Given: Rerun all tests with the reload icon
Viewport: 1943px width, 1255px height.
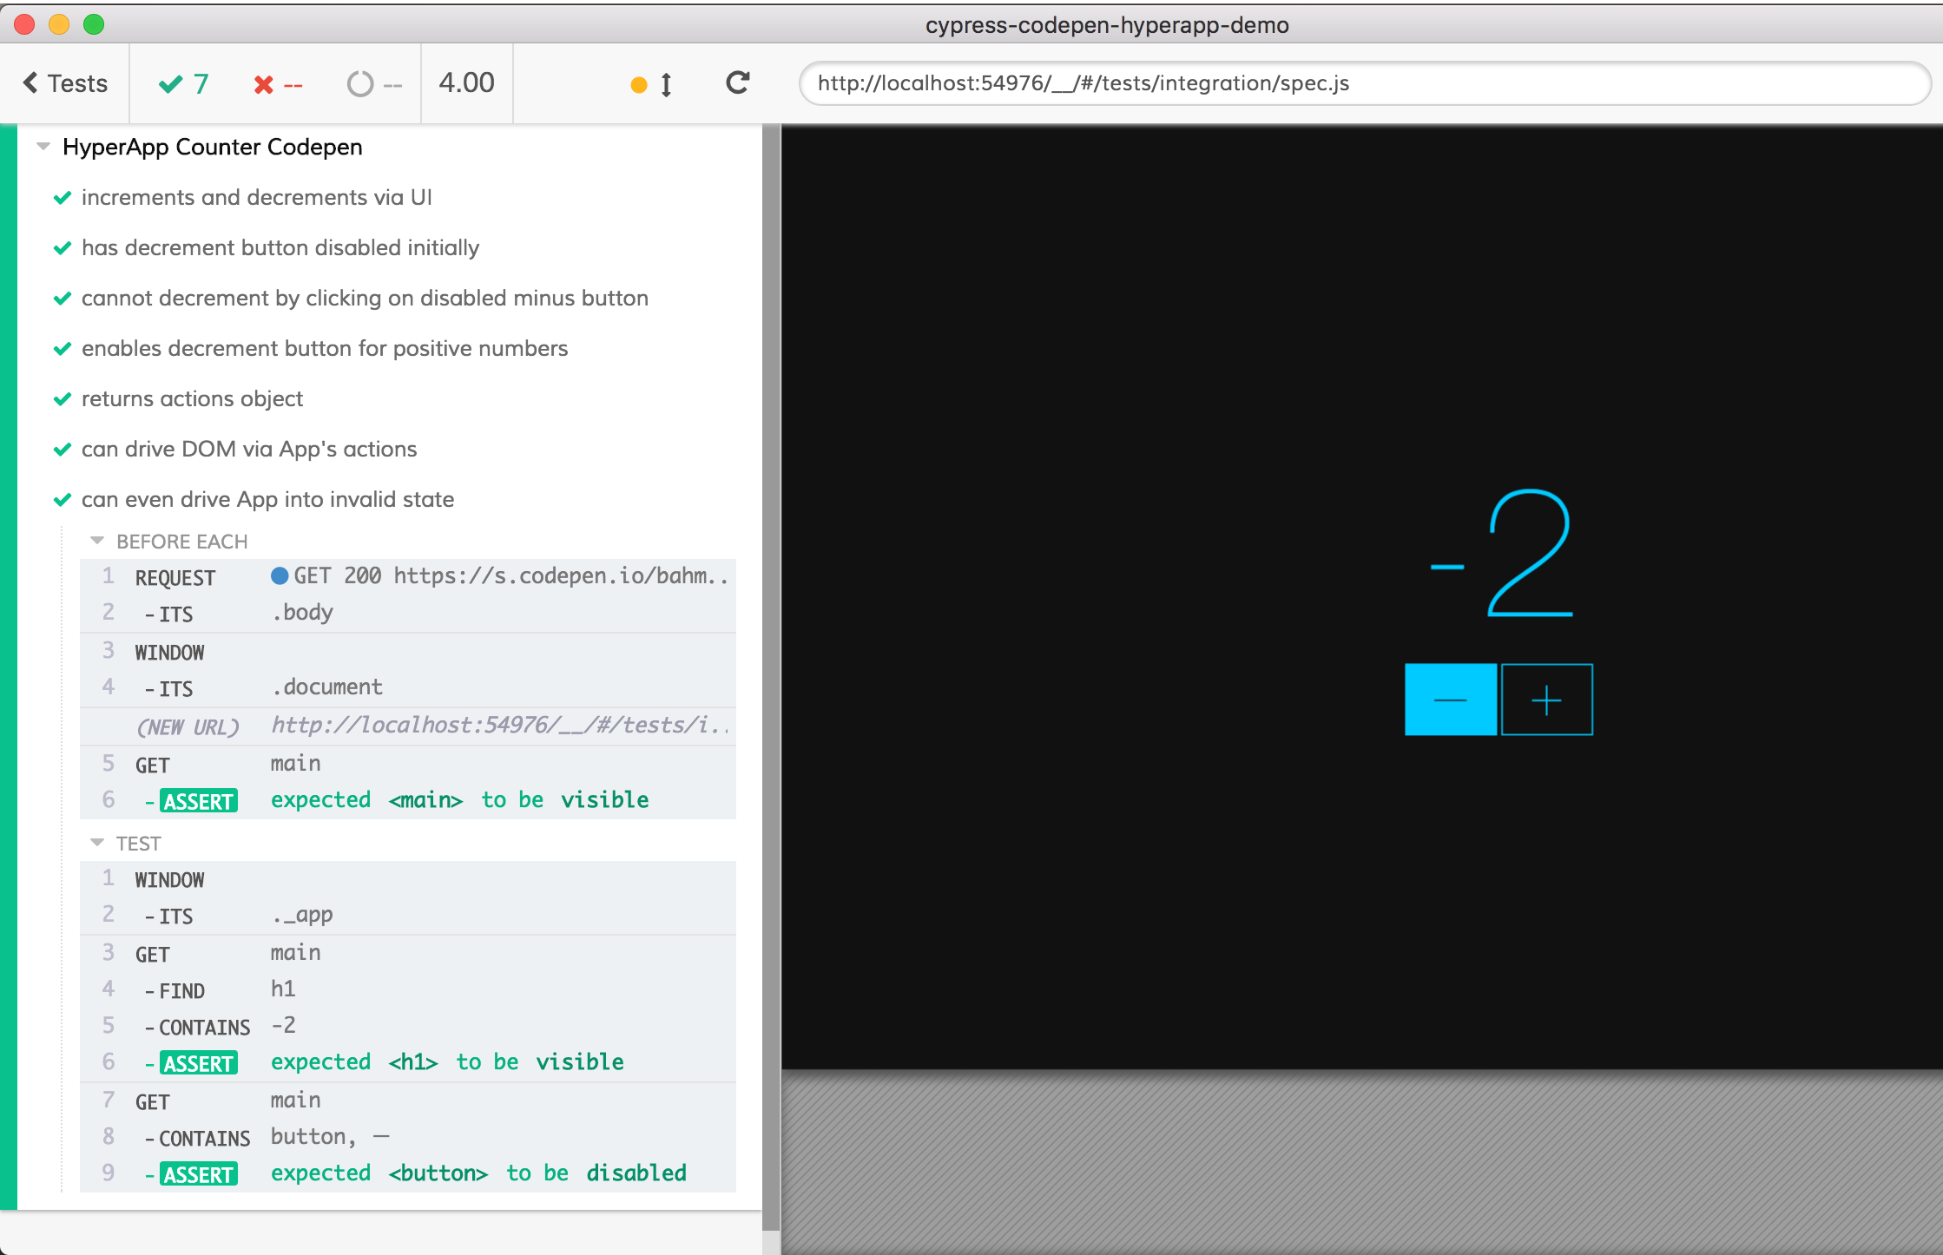Looking at the screenshot, I should [x=738, y=83].
